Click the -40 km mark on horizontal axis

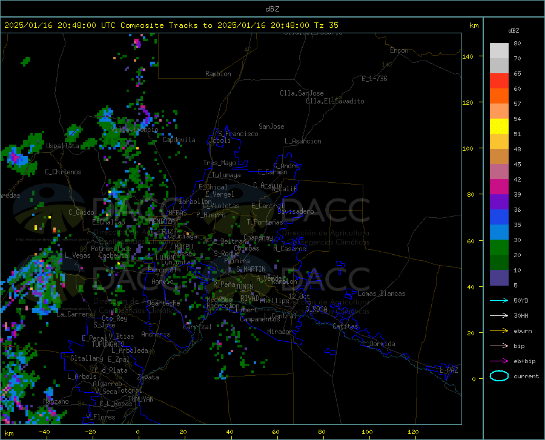point(44,432)
